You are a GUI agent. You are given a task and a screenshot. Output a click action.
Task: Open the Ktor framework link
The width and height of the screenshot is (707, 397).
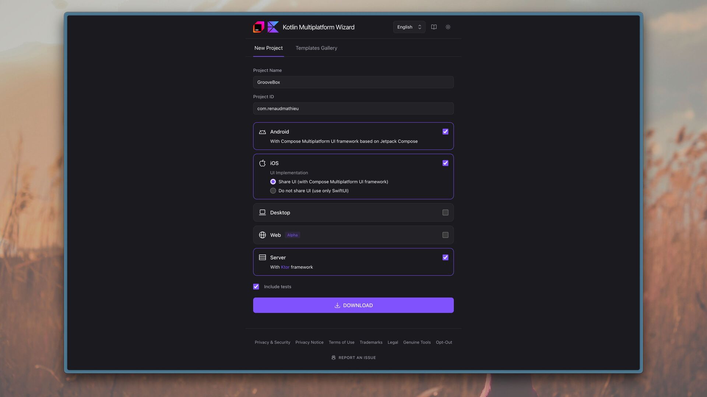click(285, 267)
